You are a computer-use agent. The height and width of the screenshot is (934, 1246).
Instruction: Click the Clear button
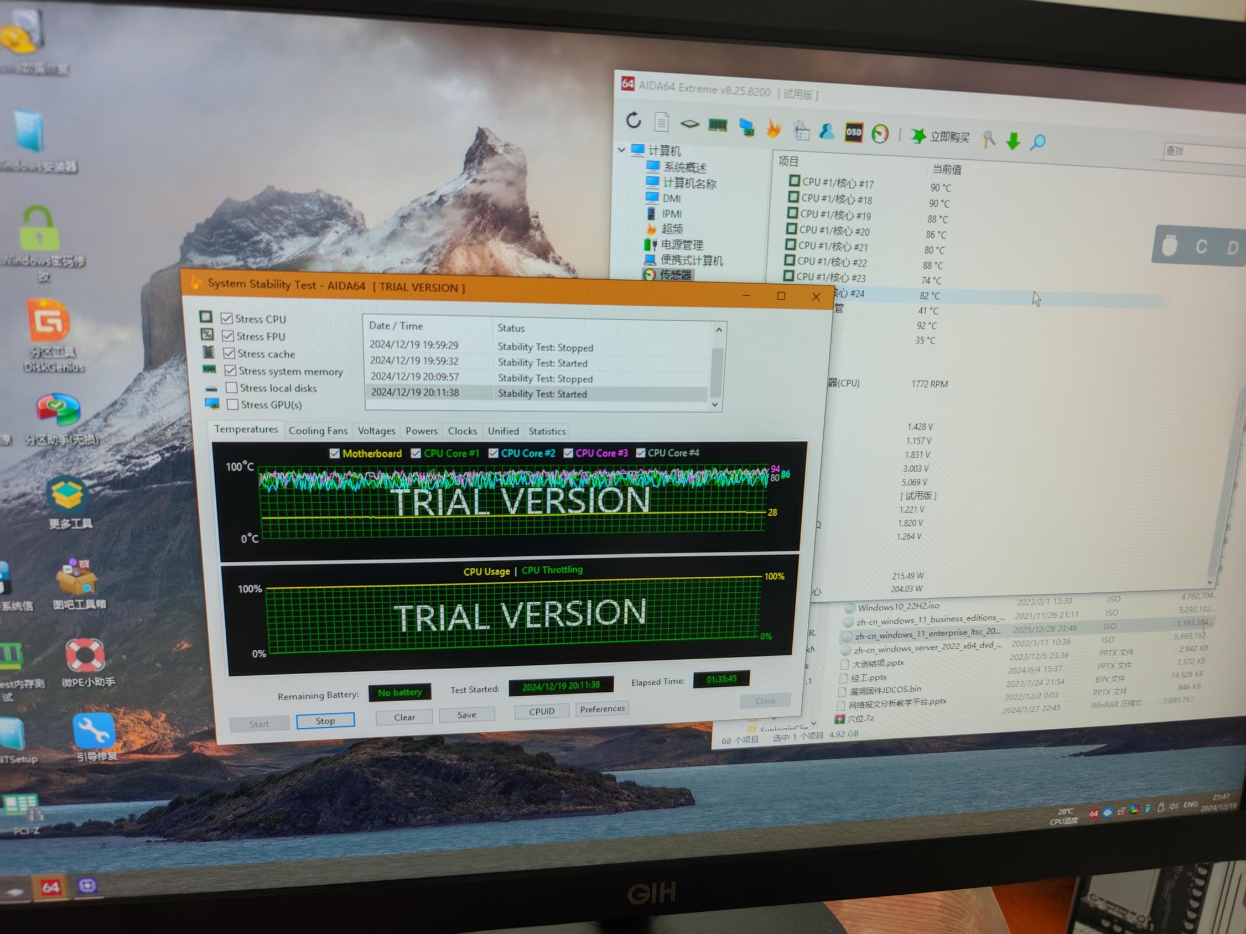(x=404, y=717)
